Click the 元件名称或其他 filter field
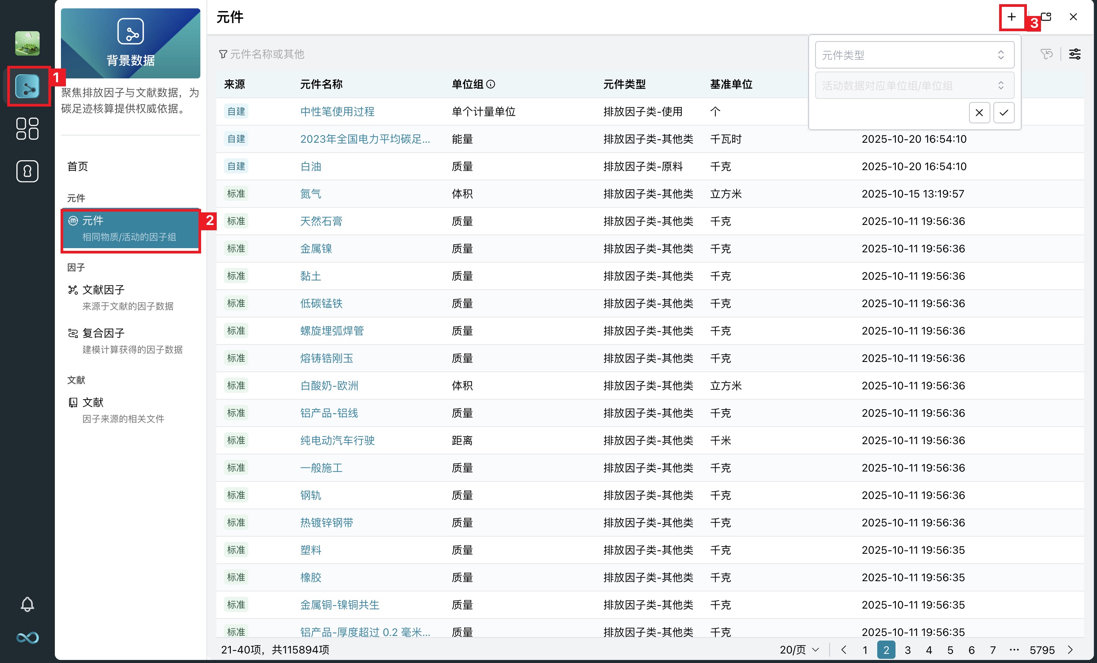This screenshot has height=663, width=1097. [267, 54]
